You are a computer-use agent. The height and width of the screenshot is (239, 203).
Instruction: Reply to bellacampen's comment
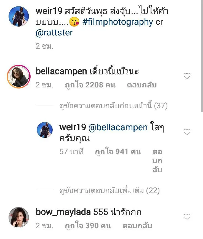(141, 85)
